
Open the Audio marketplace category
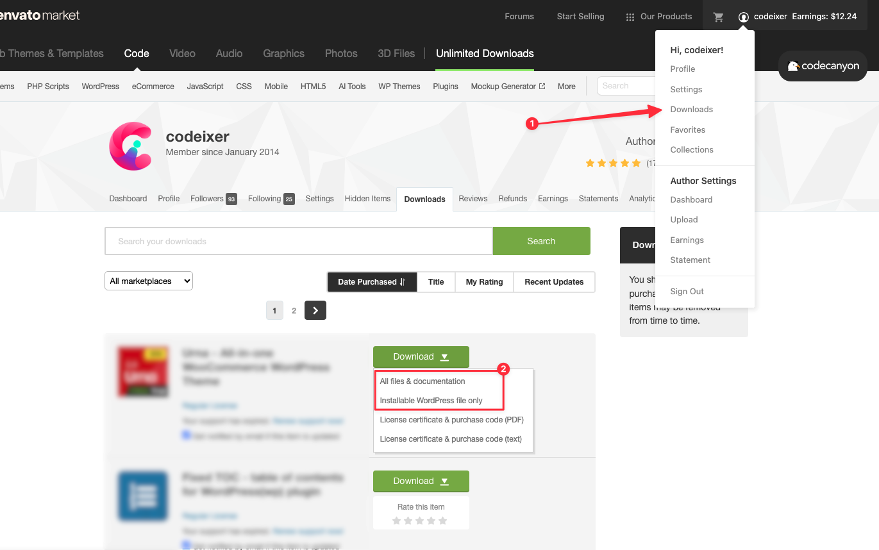click(x=229, y=54)
